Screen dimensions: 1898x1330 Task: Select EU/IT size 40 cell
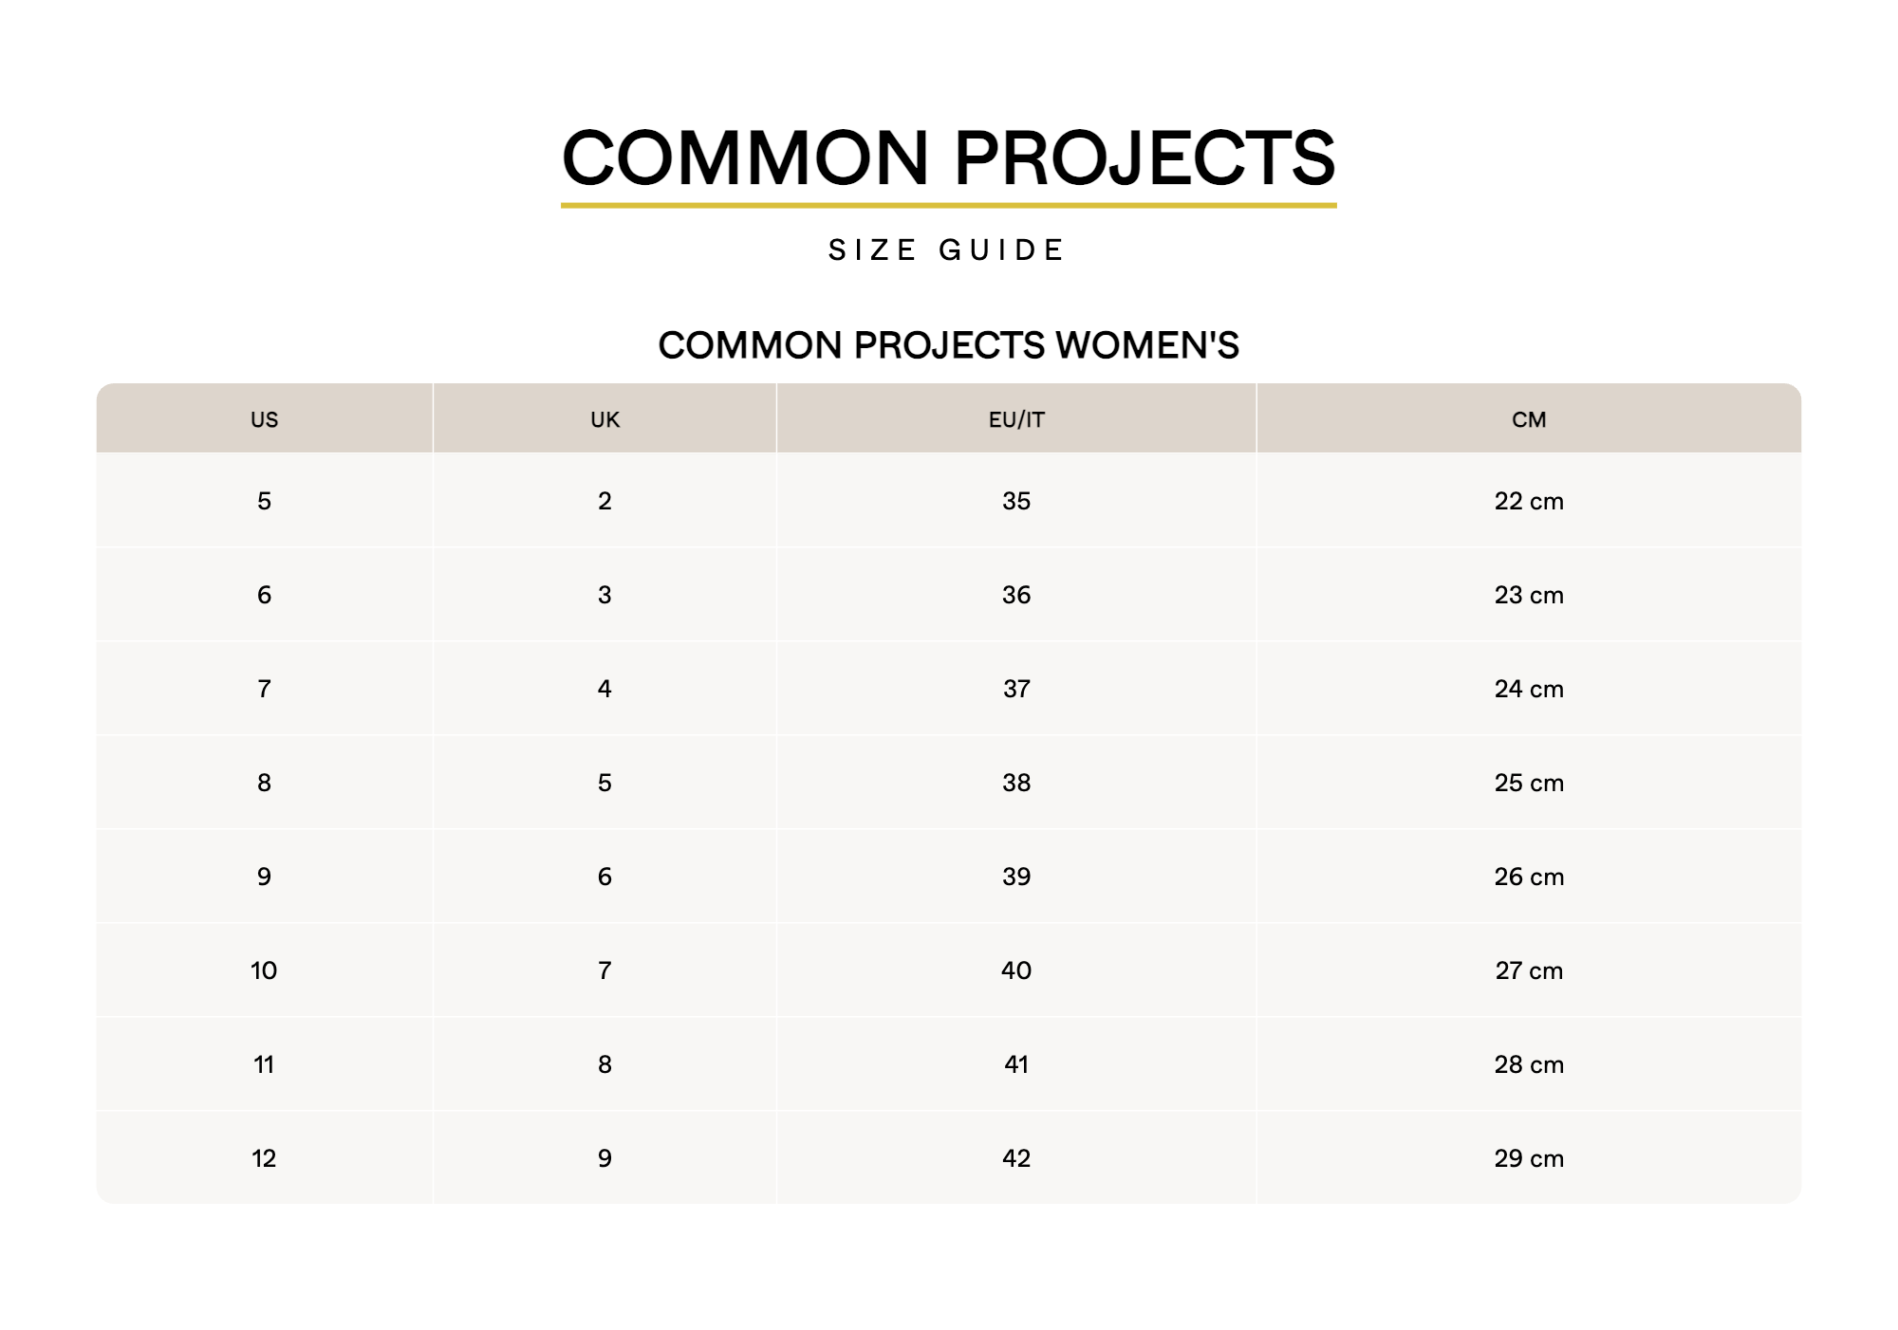[x=1016, y=970]
